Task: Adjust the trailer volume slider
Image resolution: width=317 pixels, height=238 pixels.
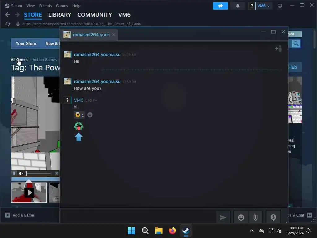Action: click(x=38, y=174)
